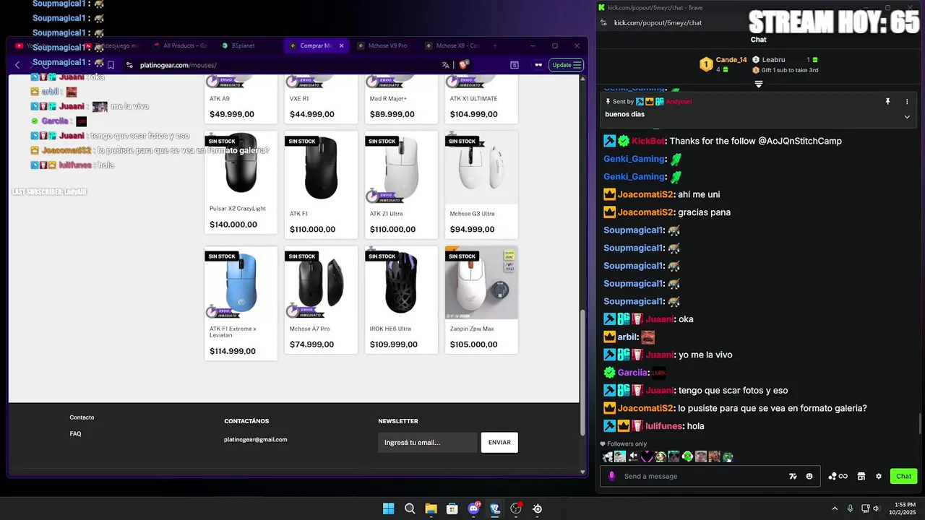Switch to the All Products tab

click(180, 45)
